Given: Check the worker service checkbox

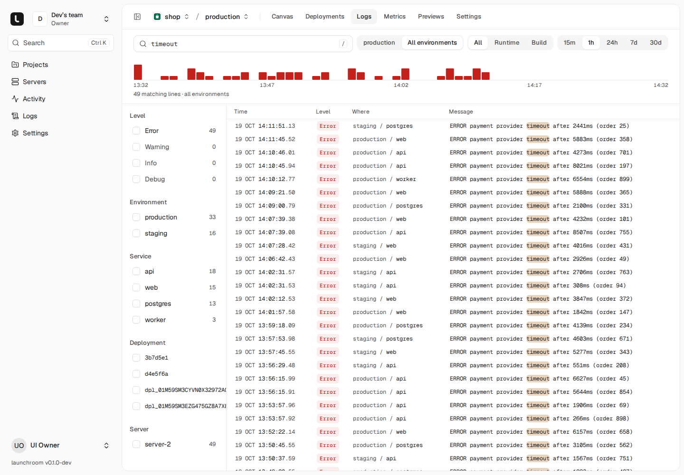Looking at the screenshot, I should [136, 320].
